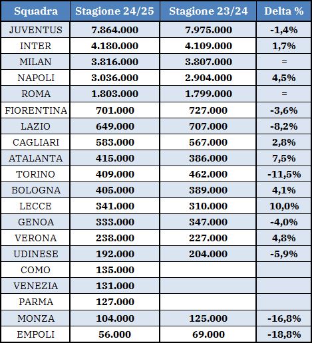Click Empoli's -18,8% delta cell

(x=283, y=334)
